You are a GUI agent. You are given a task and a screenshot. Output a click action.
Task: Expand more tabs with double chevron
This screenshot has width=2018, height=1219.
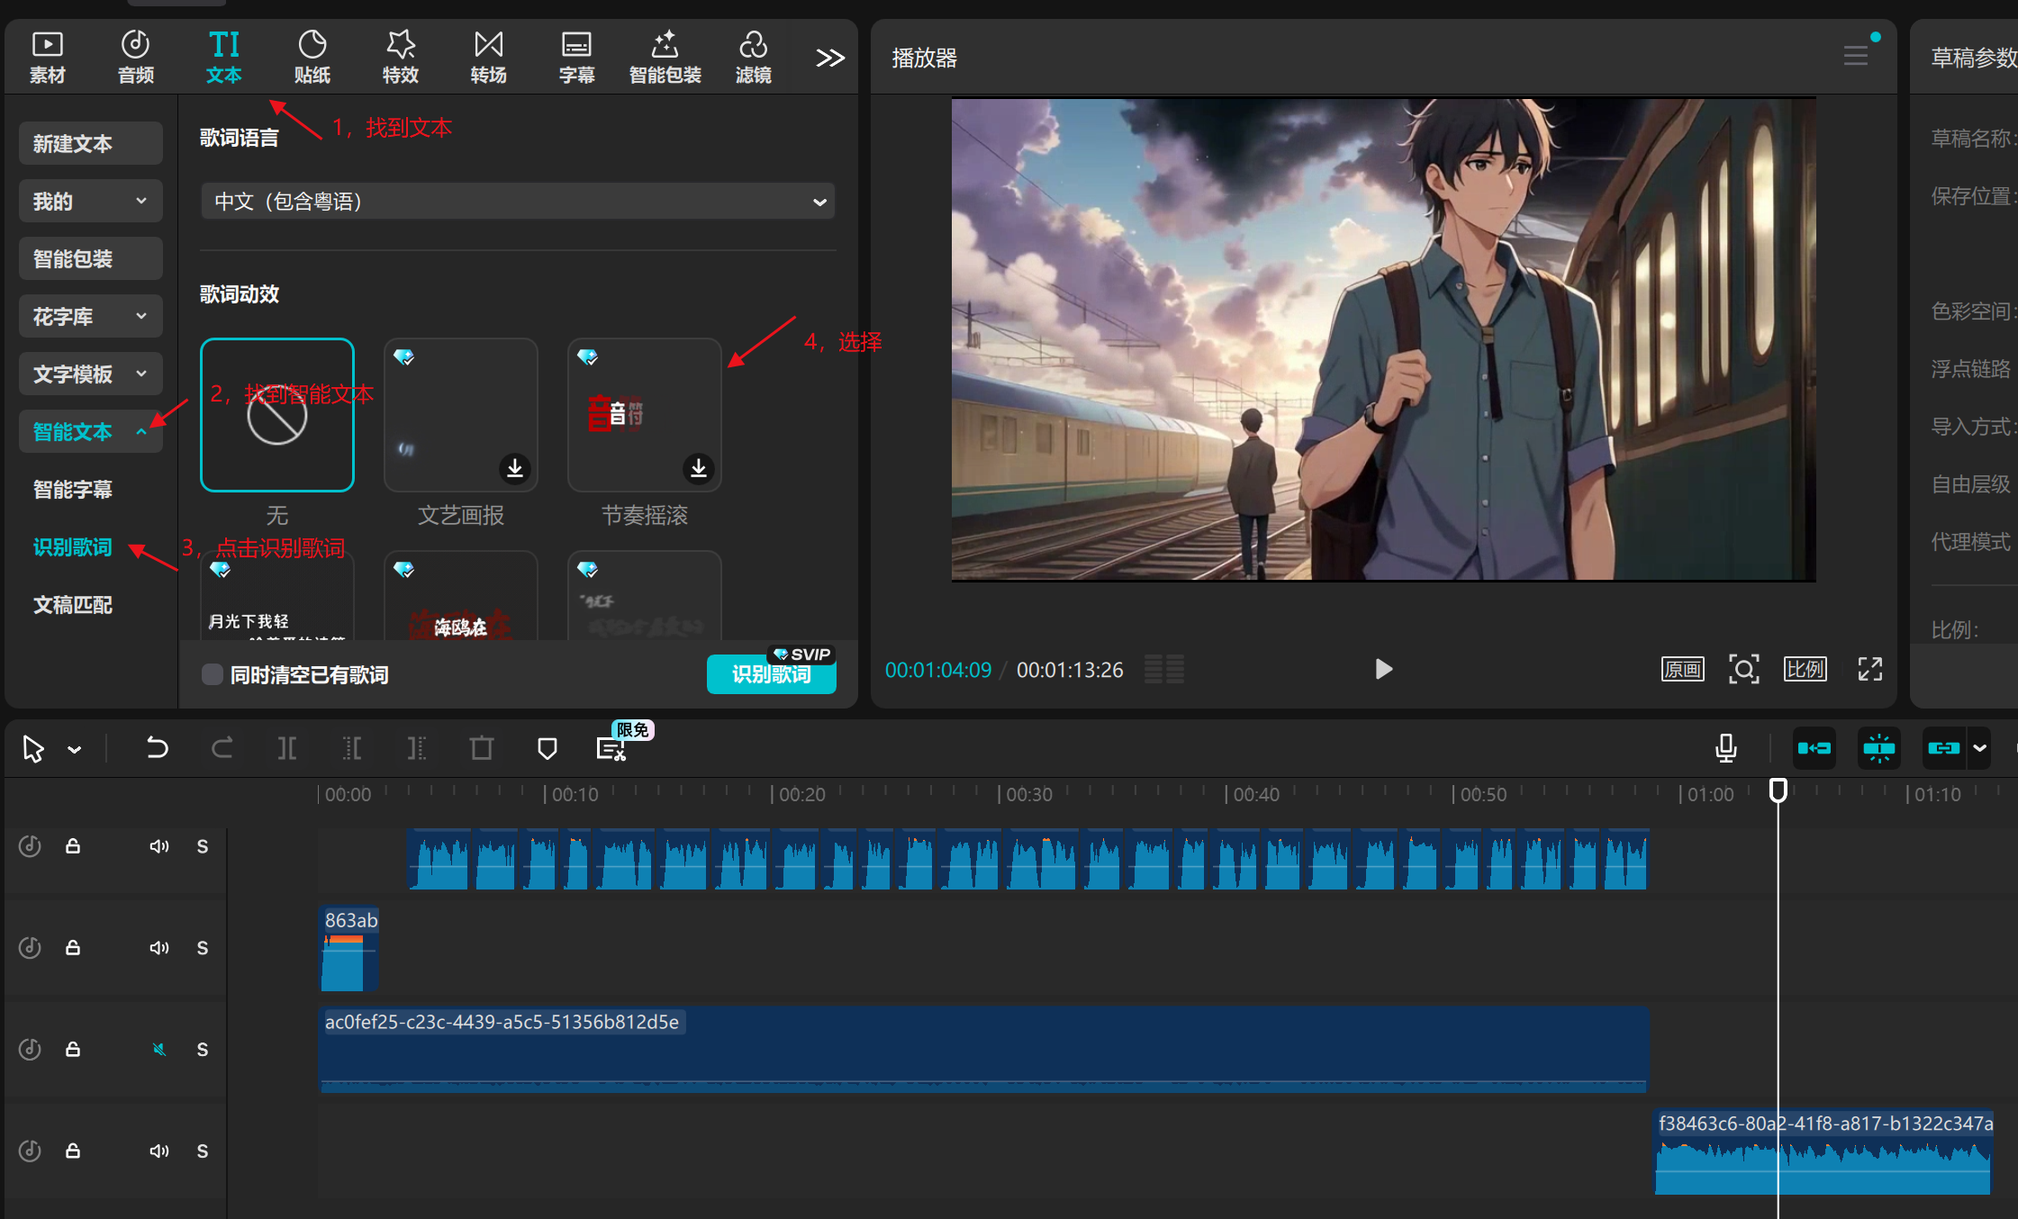829,58
